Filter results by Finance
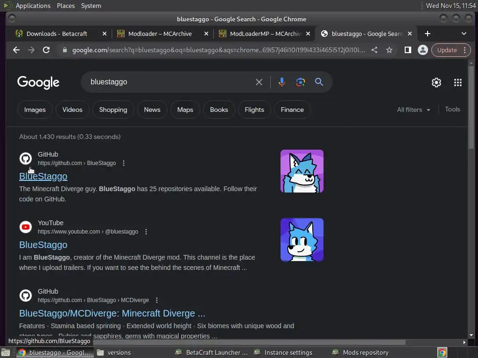The height and width of the screenshot is (358, 478). coord(292,110)
